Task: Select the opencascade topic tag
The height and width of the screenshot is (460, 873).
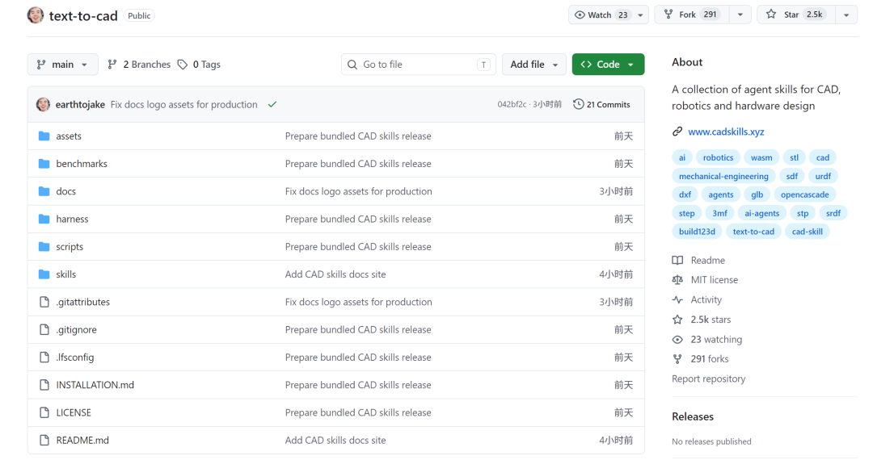Action: click(804, 194)
